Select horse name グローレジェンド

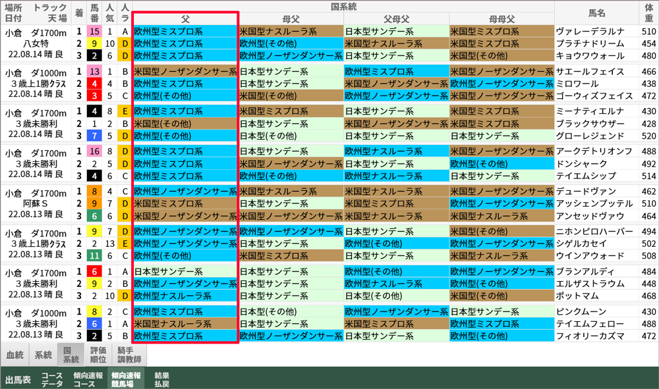click(590, 136)
